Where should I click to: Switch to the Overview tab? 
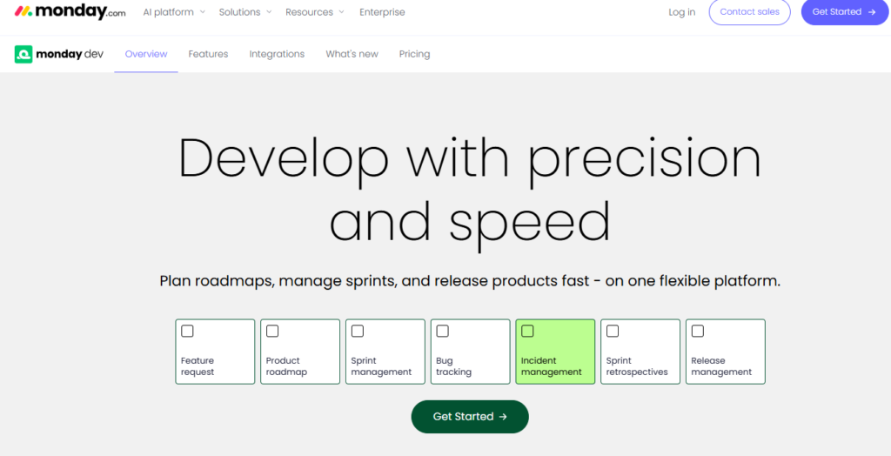tap(146, 54)
